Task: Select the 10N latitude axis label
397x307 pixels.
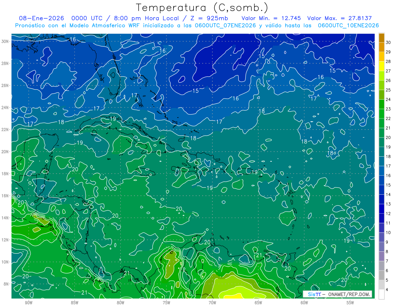Action: point(6,262)
